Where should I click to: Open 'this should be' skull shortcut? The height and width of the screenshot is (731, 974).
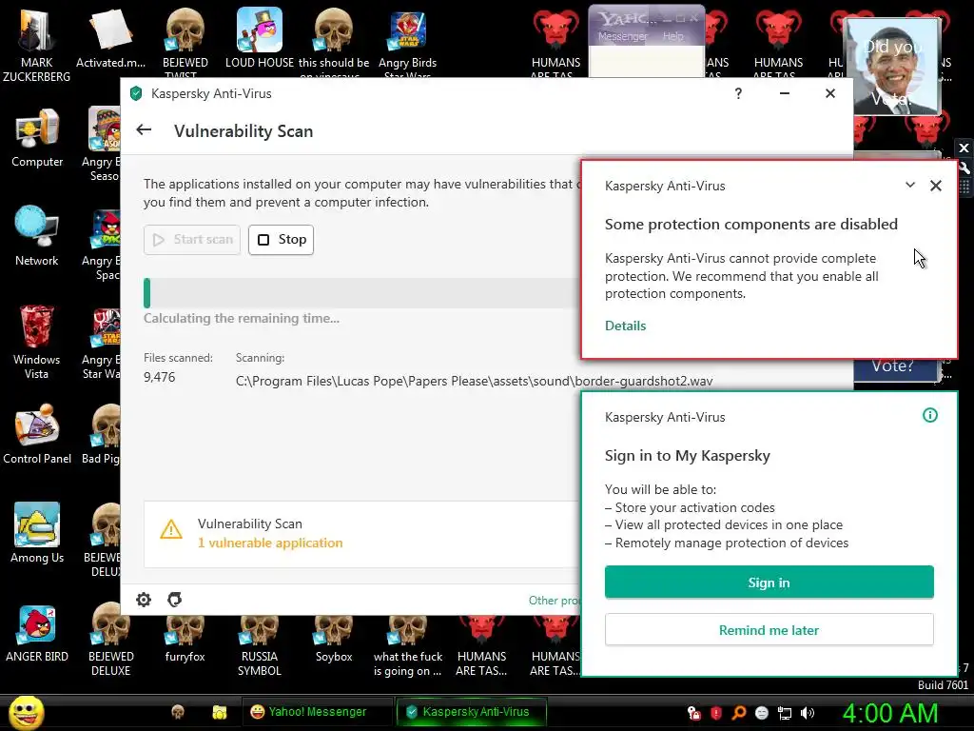[x=334, y=42]
